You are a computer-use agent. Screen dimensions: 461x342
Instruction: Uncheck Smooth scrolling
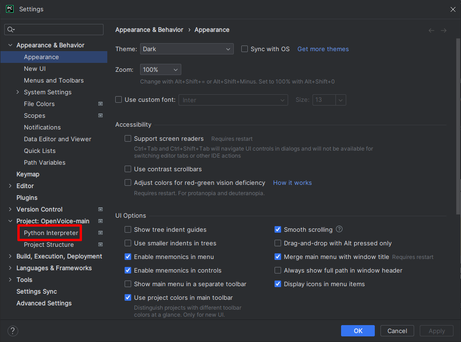point(278,229)
